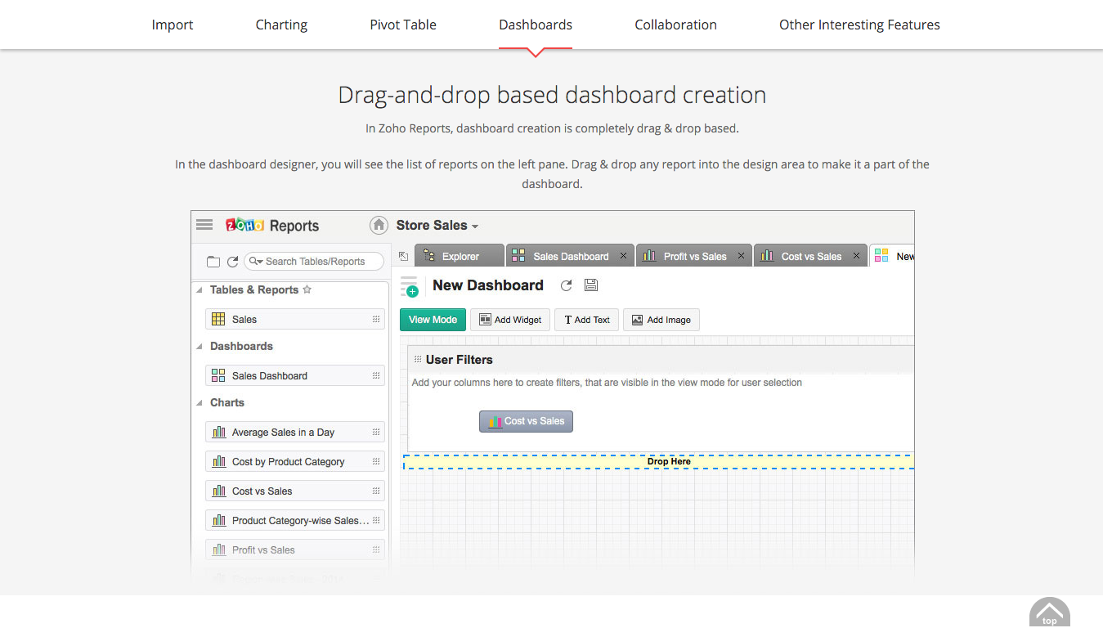Select the Sales table item
1103x628 pixels.
[295, 320]
